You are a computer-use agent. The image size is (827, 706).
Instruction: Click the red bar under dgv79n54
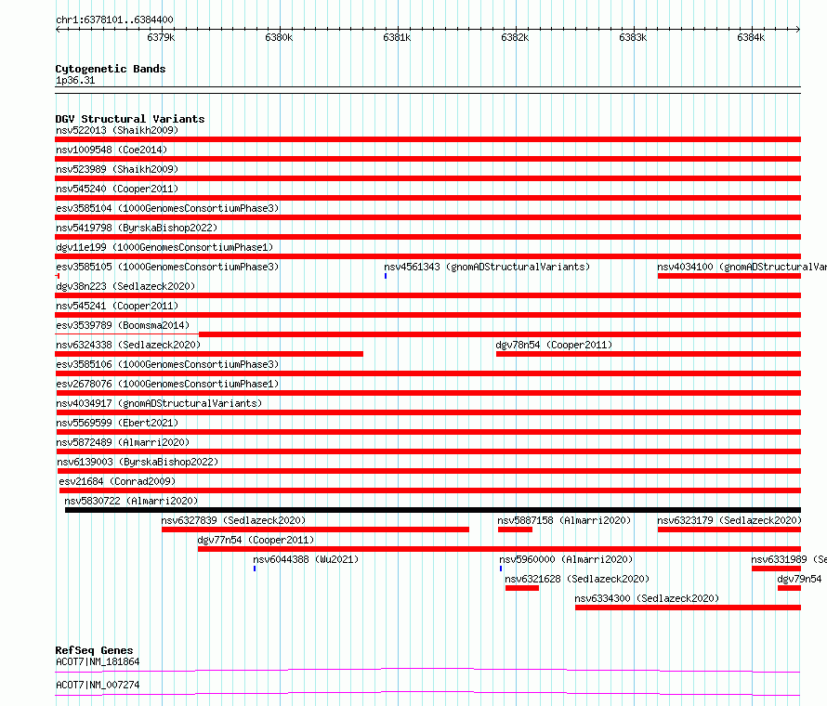tap(789, 588)
